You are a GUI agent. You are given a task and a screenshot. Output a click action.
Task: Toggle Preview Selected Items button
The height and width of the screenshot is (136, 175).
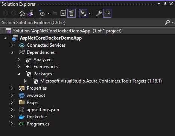[107, 13]
